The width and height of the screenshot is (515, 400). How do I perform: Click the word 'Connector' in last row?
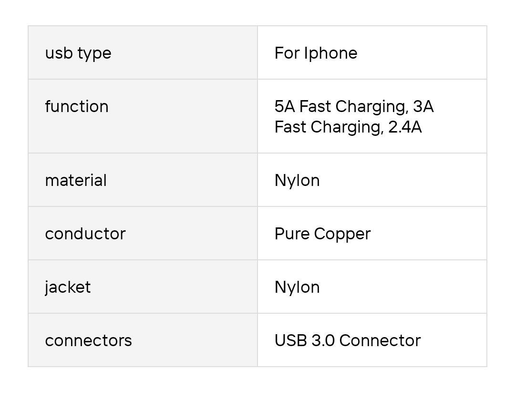pyautogui.click(x=380, y=340)
